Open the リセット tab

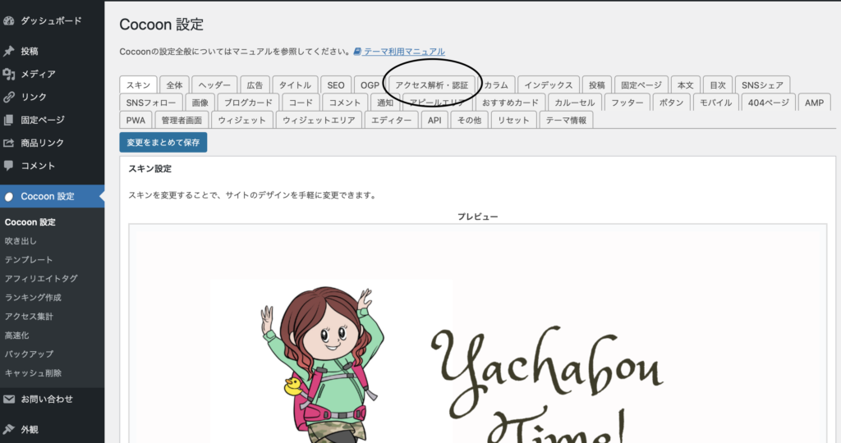[513, 120]
